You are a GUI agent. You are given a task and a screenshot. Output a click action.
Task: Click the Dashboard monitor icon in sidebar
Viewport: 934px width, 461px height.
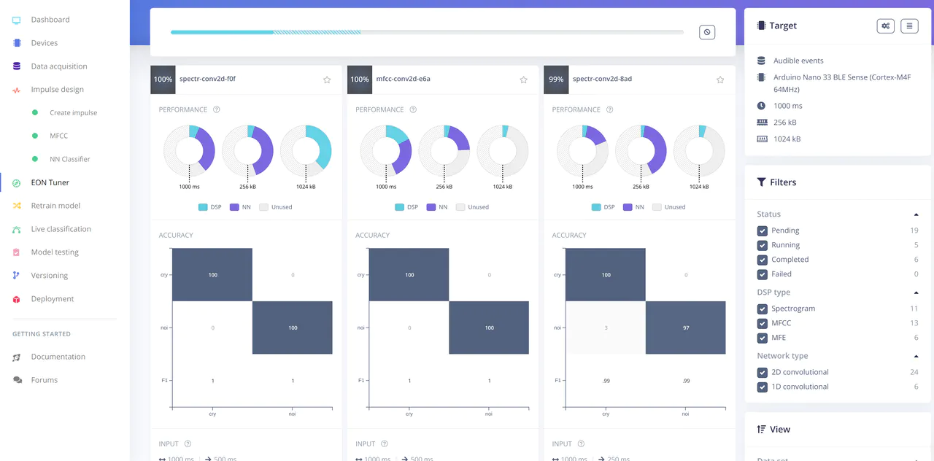[16, 20]
